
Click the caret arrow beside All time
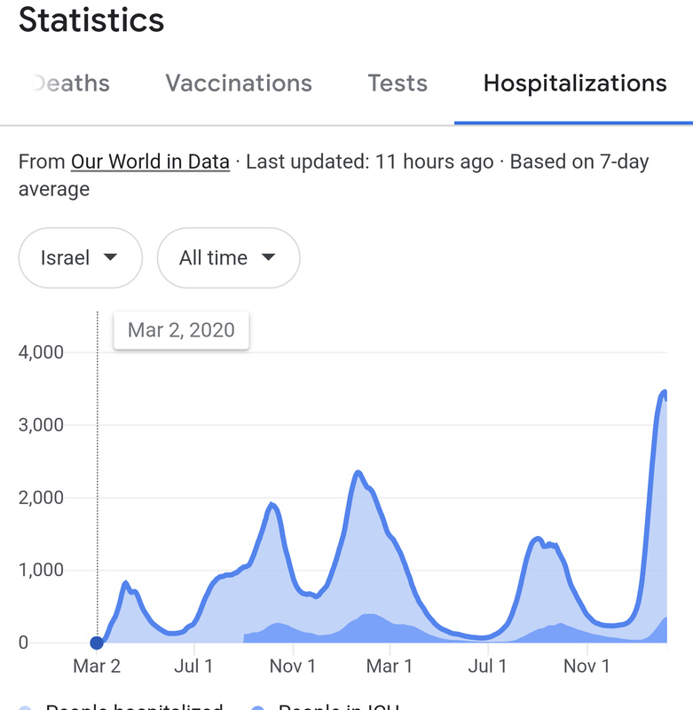[268, 257]
